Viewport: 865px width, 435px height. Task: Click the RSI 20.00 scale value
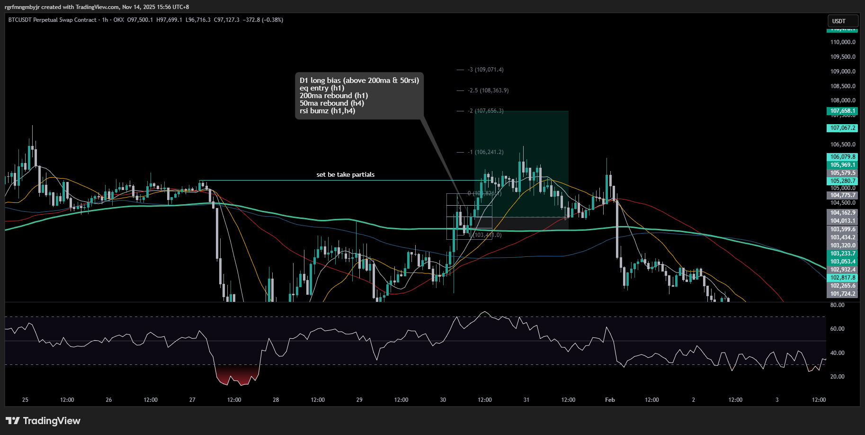837,377
